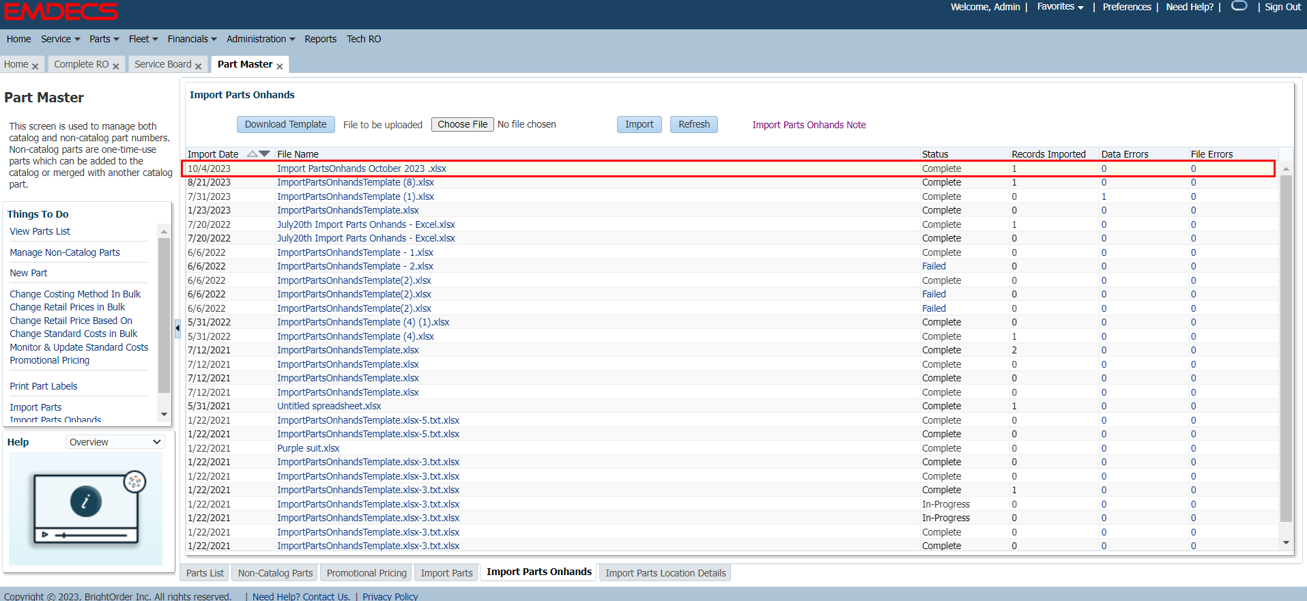Open Monitor & Update Standard Costs link
Screen dimensions: 1307x601
click(79, 347)
